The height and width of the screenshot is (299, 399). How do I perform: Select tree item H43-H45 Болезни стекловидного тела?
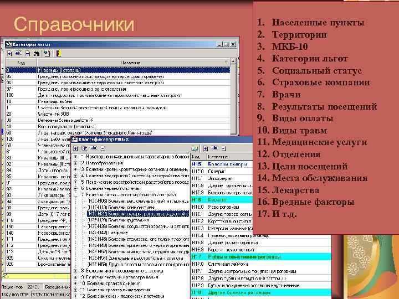point(139,239)
